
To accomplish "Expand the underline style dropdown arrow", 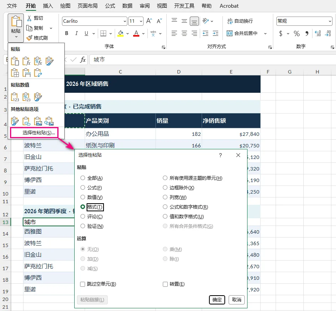I will (94, 33).
